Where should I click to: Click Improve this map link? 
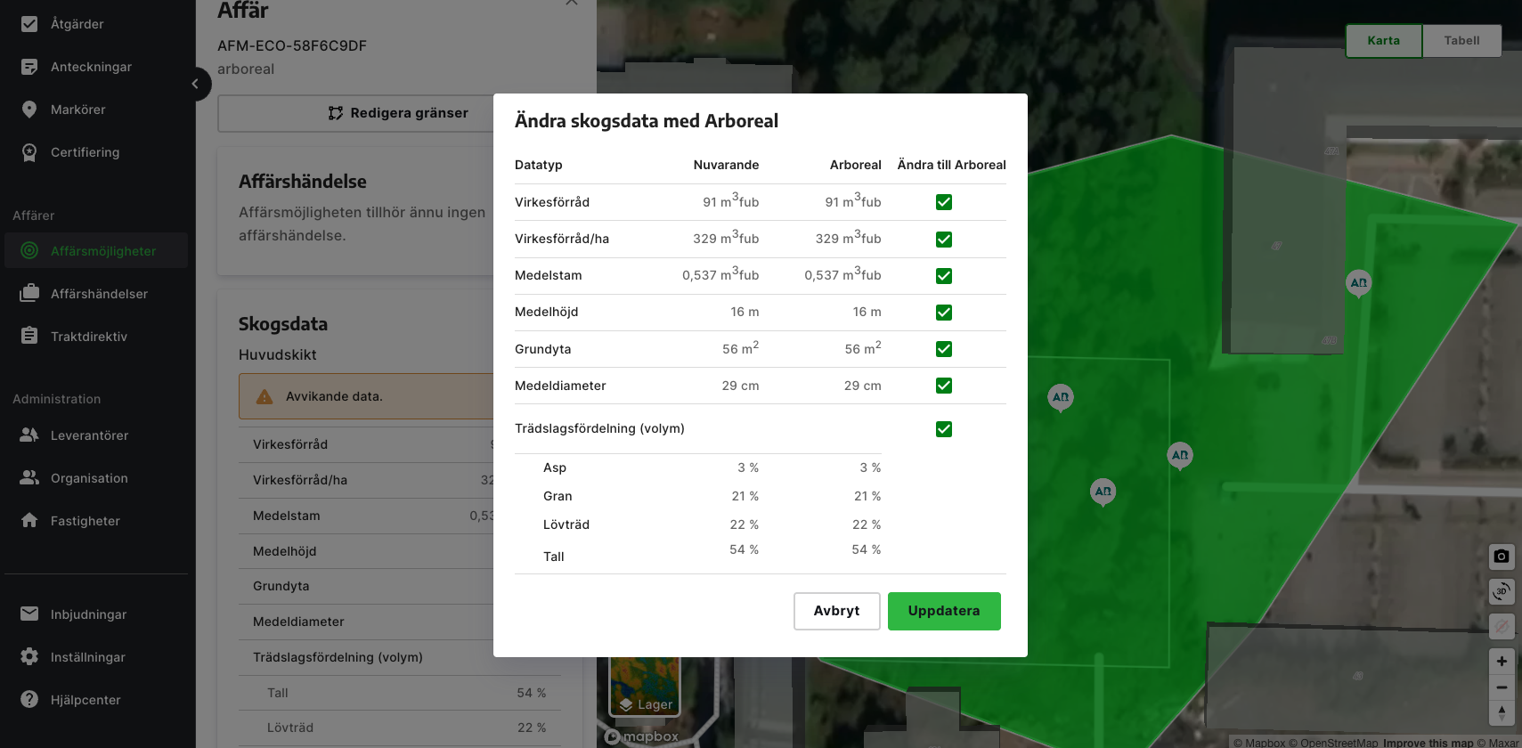pyautogui.click(x=1428, y=743)
